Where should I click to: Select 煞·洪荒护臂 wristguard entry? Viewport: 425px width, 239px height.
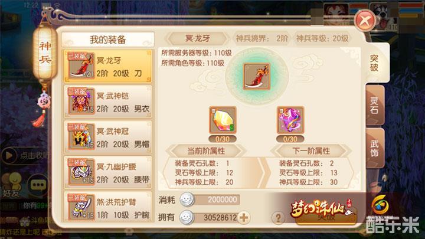(108, 207)
